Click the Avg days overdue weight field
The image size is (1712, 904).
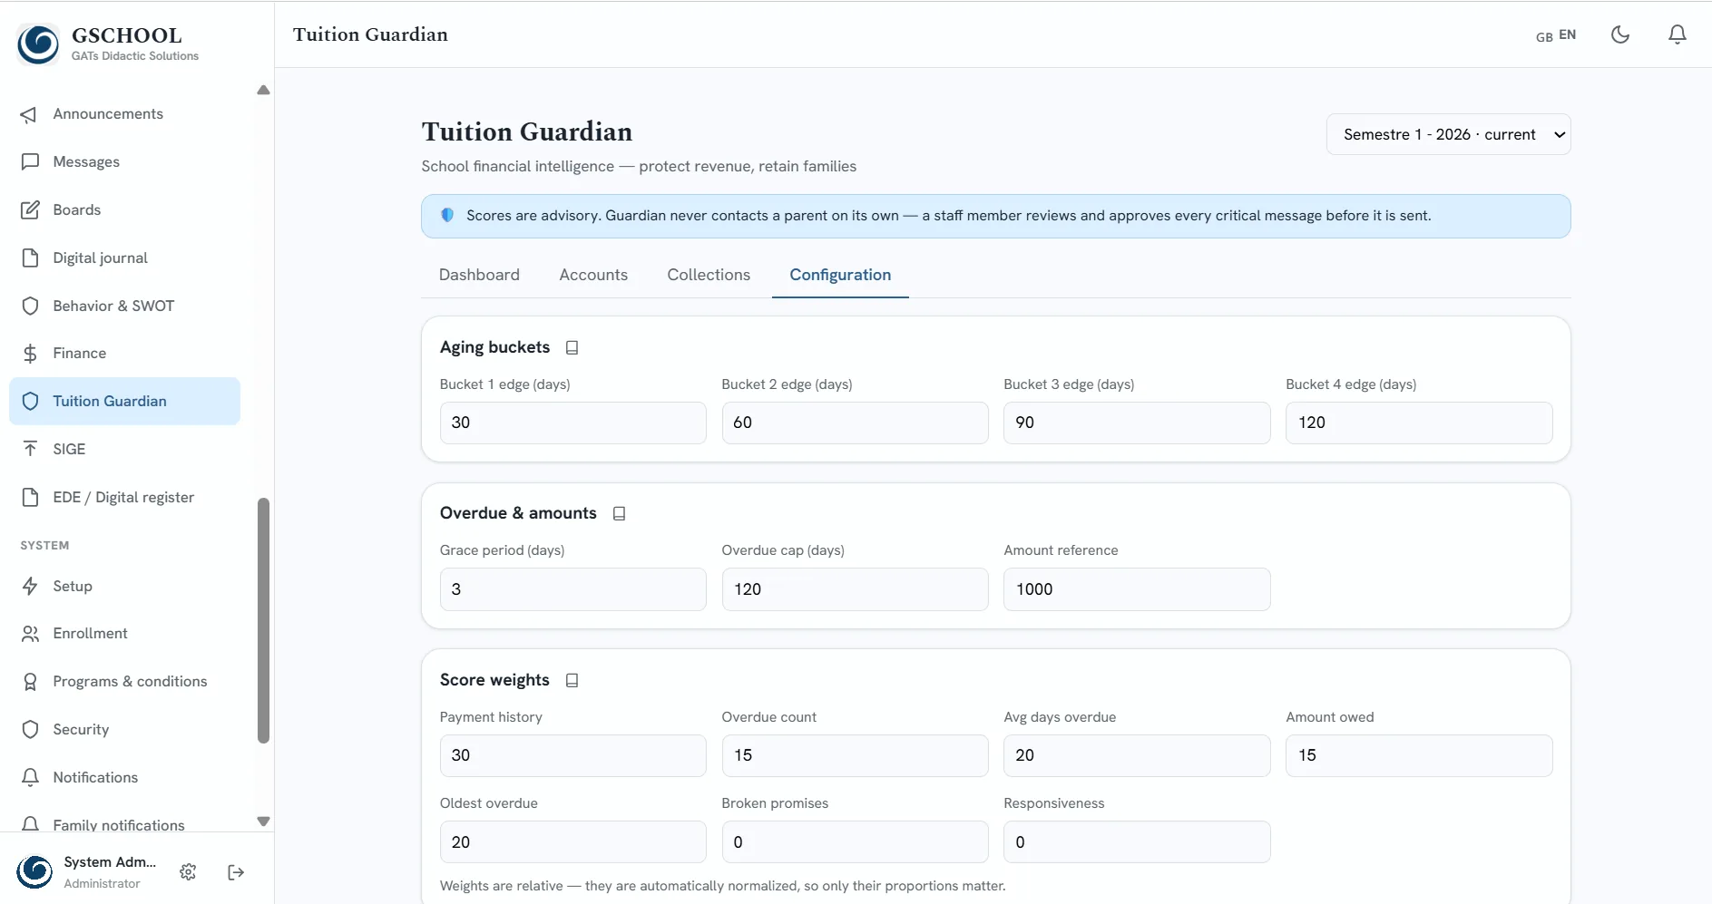pyautogui.click(x=1137, y=755)
